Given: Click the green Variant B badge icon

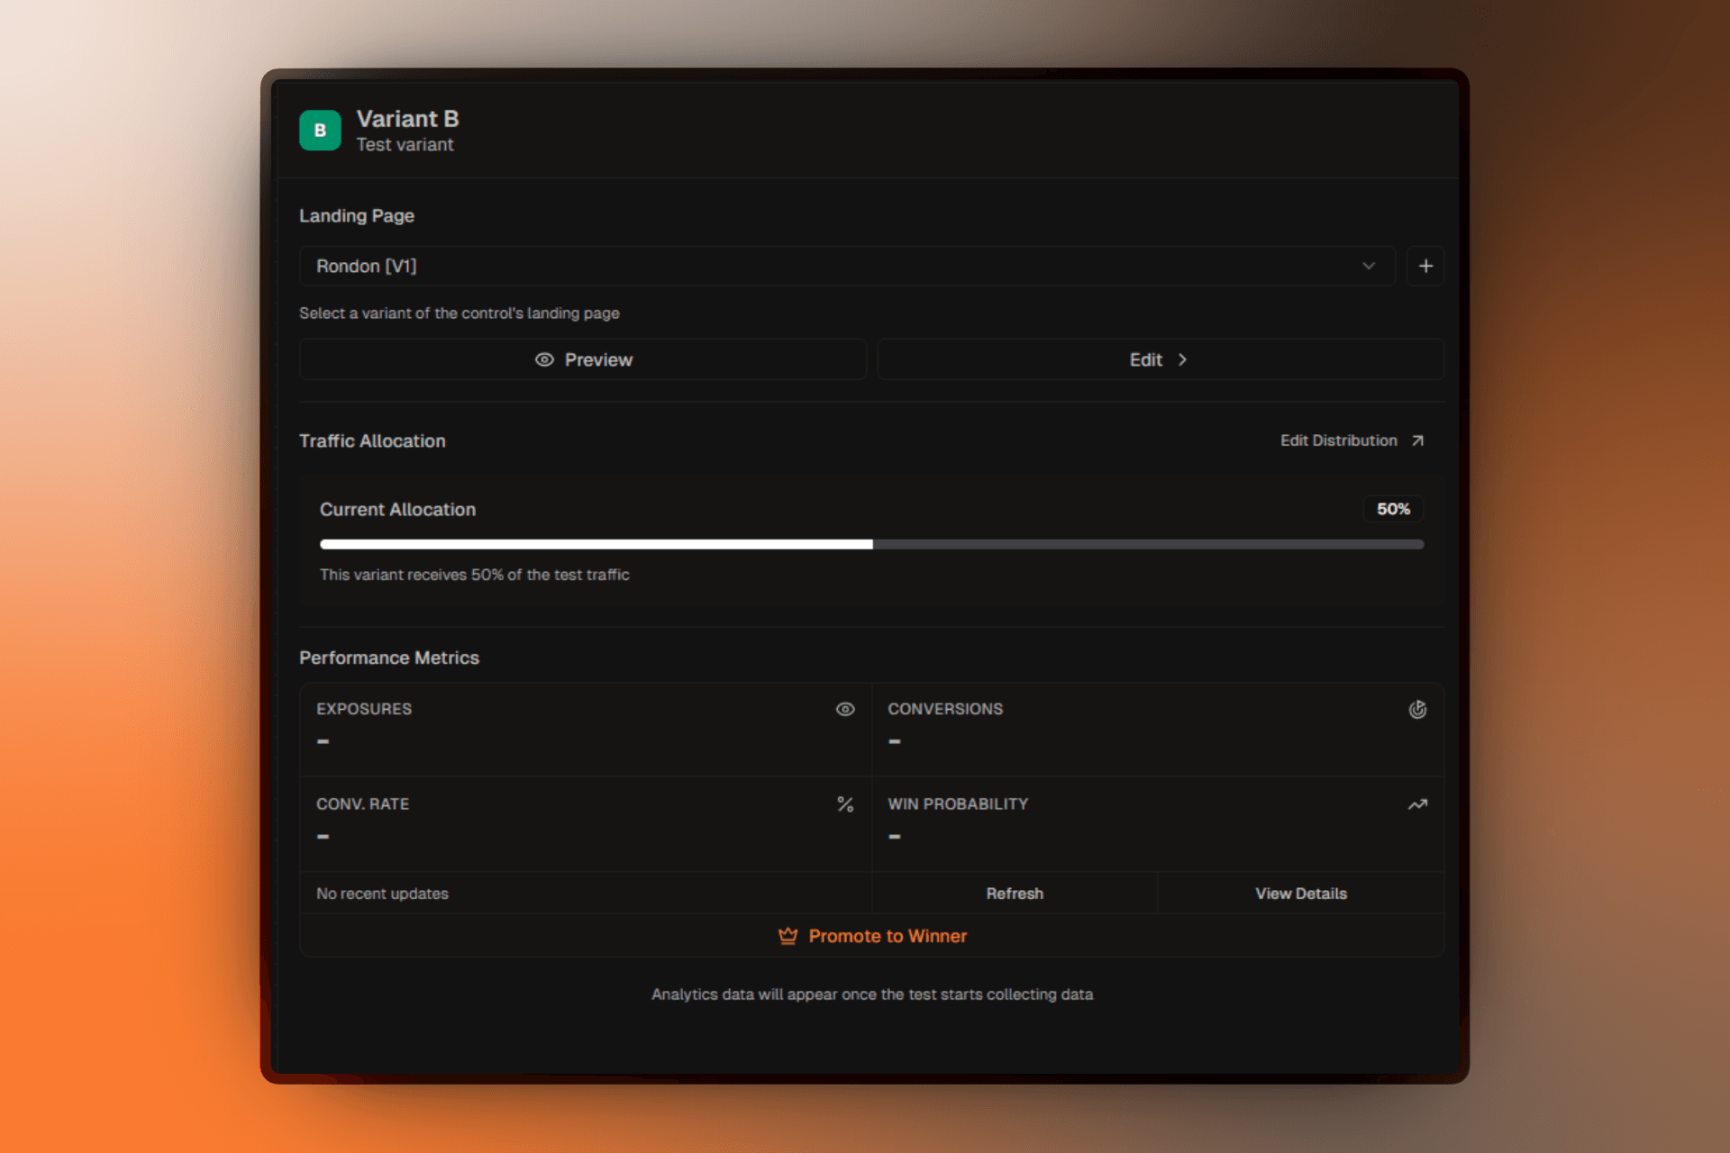Looking at the screenshot, I should coord(320,131).
